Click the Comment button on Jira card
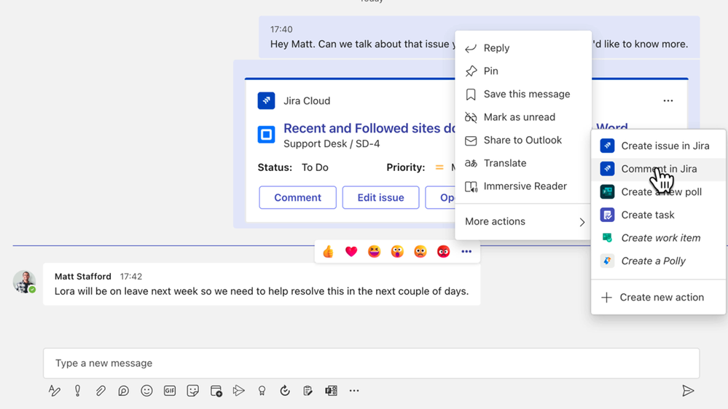 (297, 197)
